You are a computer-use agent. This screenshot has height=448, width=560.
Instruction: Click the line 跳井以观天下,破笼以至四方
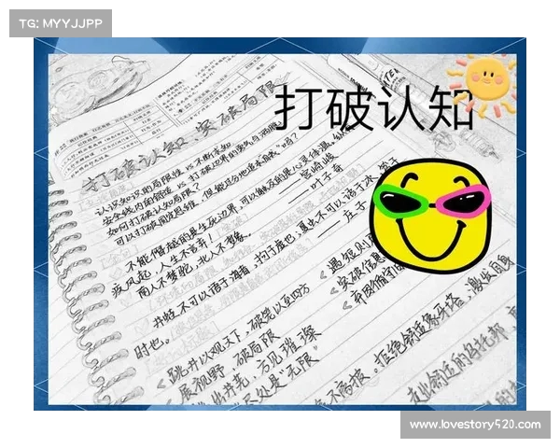click(237, 335)
